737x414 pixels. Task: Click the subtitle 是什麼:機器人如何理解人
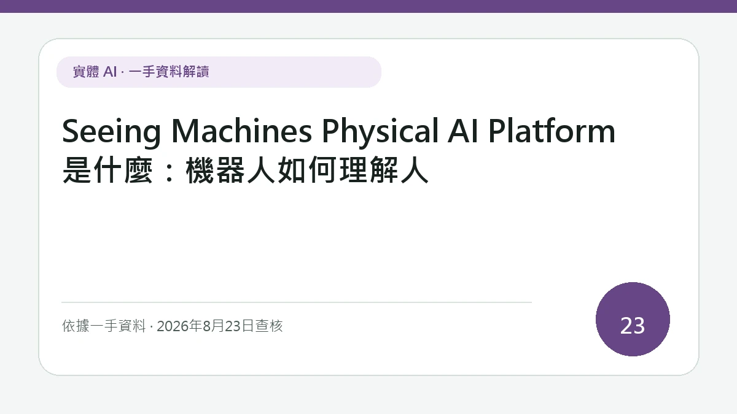[246, 171]
